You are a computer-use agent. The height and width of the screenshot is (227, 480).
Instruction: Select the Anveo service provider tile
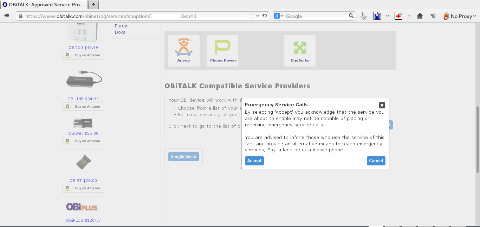pos(184,51)
